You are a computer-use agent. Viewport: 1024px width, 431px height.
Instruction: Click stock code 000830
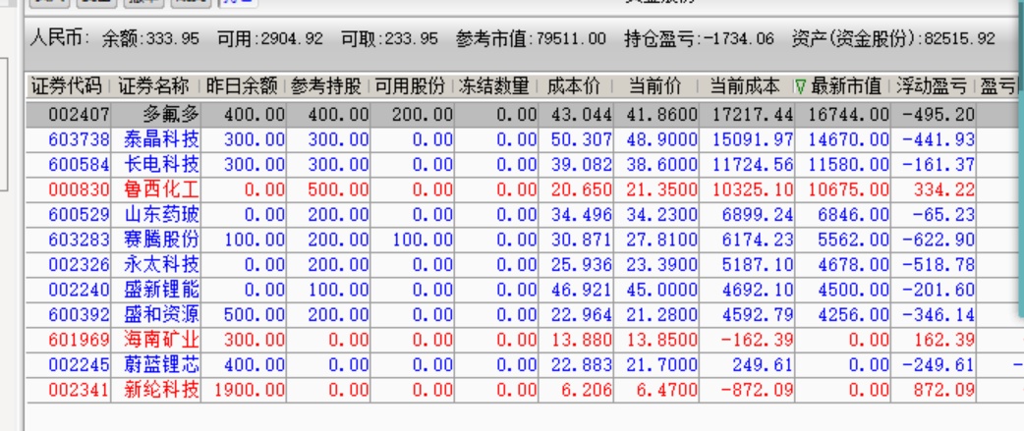(79, 189)
